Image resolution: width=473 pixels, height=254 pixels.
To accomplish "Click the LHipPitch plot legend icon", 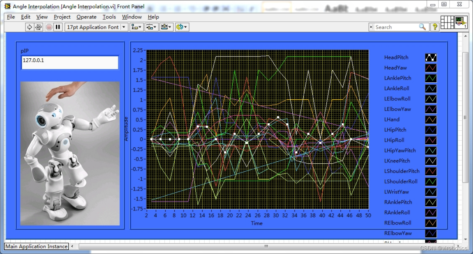I will (431, 130).
